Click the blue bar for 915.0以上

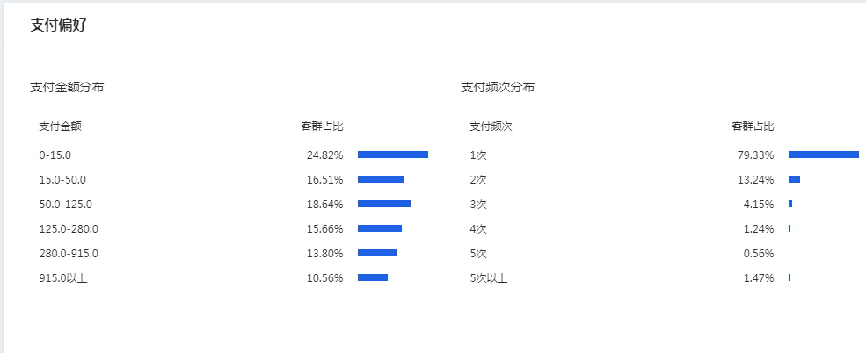click(x=372, y=277)
